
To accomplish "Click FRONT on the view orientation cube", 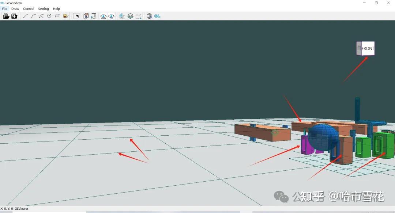I will 367,48.
